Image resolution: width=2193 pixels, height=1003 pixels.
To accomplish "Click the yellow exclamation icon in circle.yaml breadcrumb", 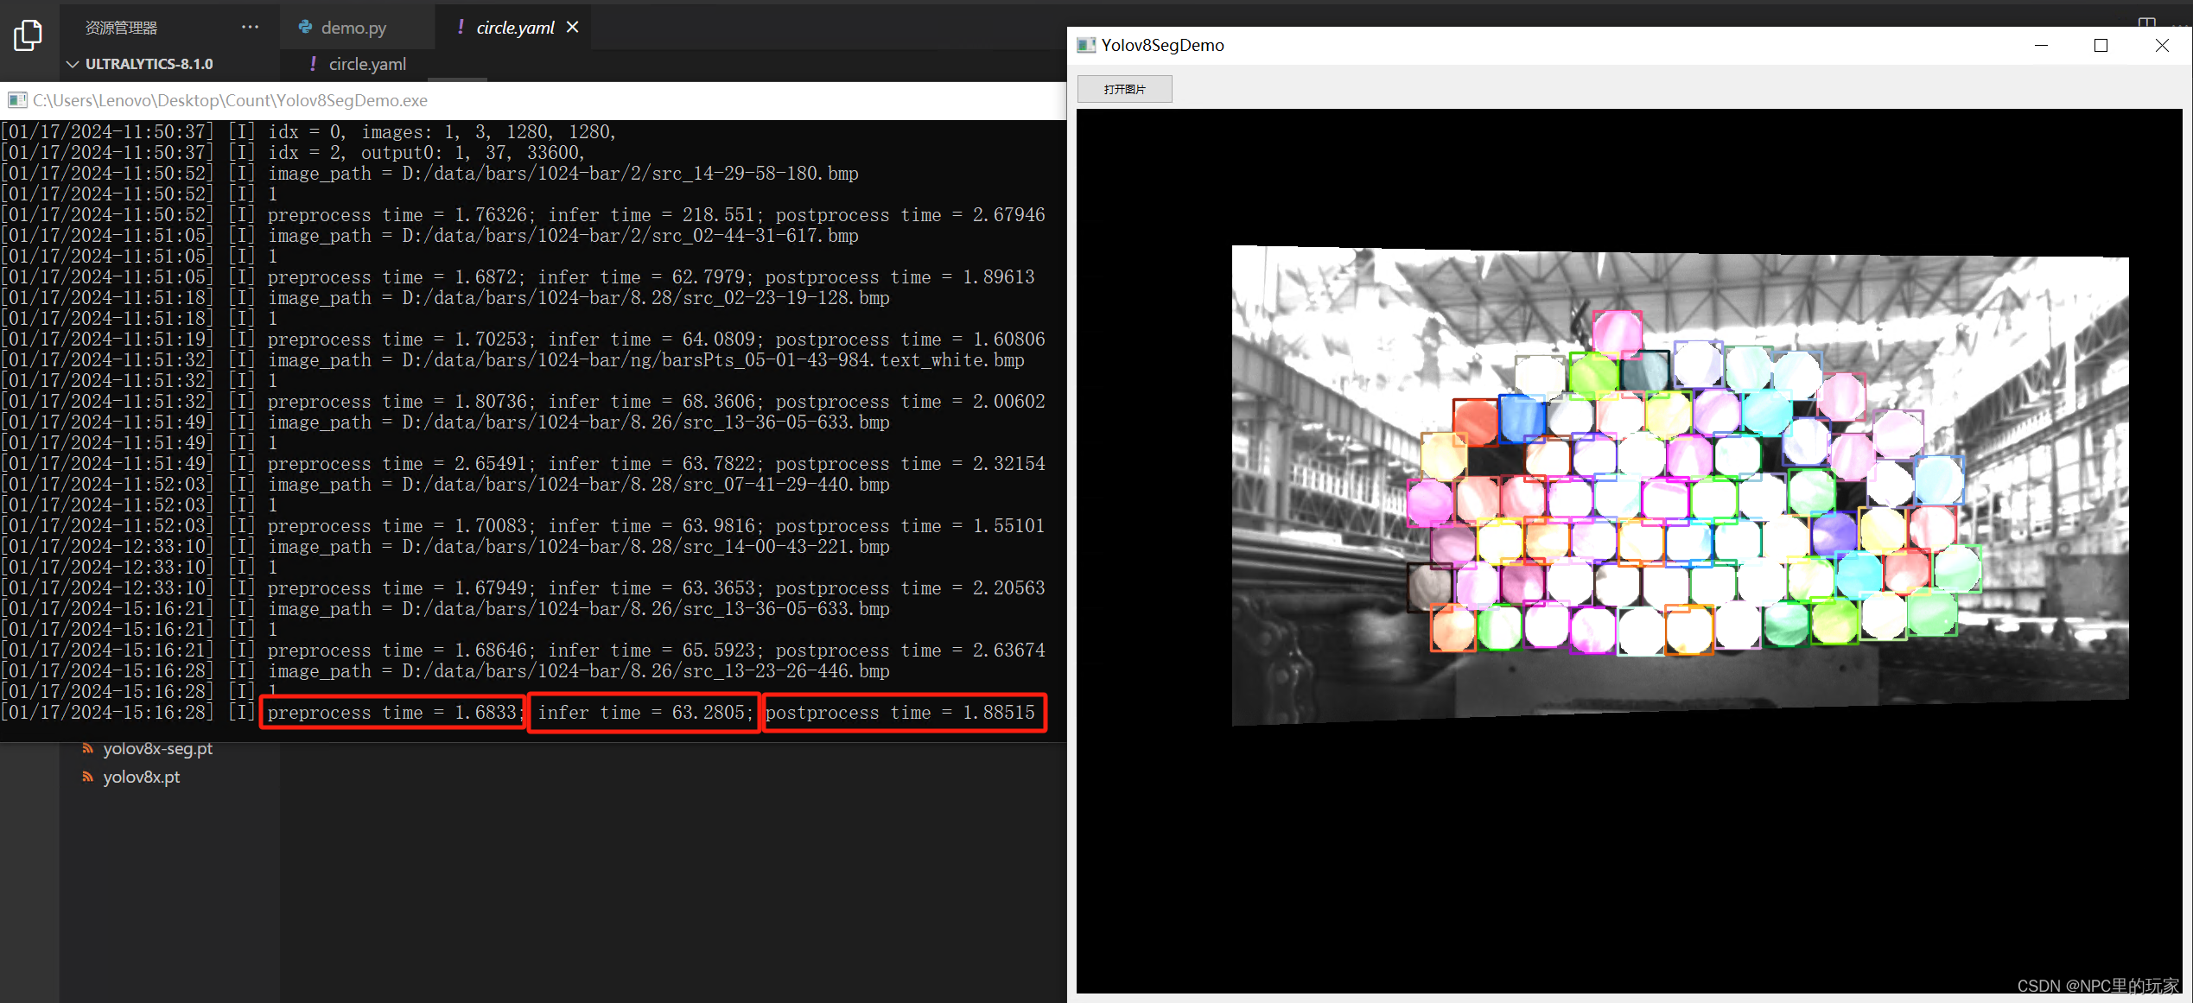I will point(313,64).
